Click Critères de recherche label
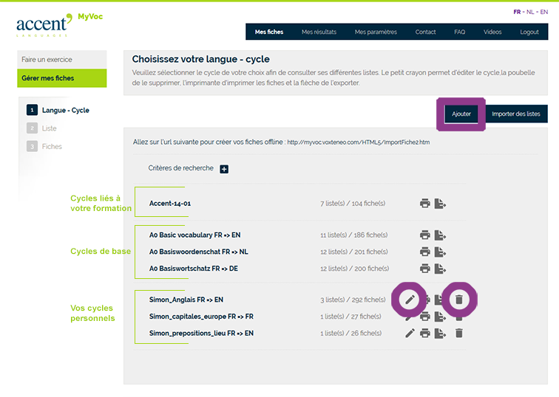The height and width of the screenshot is (397, 559). click(180, 168)
